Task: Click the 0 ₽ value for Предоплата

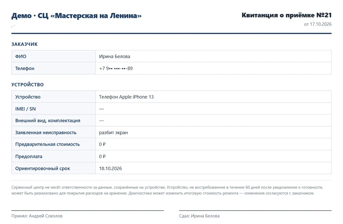Action: pos(102,156)
